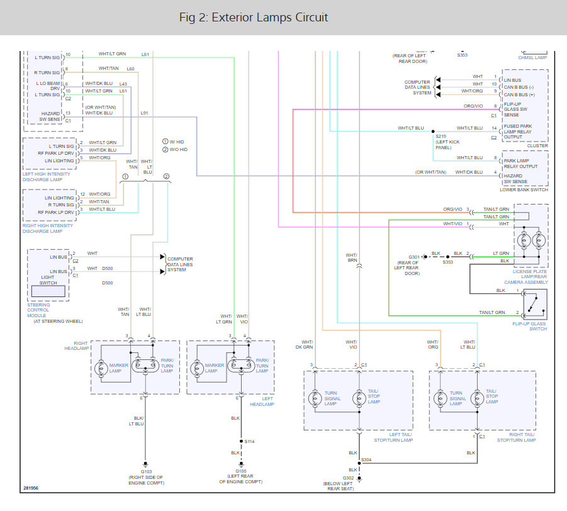Viewport: 567px width, 511px height.
Task: Click "(RIGHT SIDE OF ENGINE COMPT)" location note
Action: 146,480
